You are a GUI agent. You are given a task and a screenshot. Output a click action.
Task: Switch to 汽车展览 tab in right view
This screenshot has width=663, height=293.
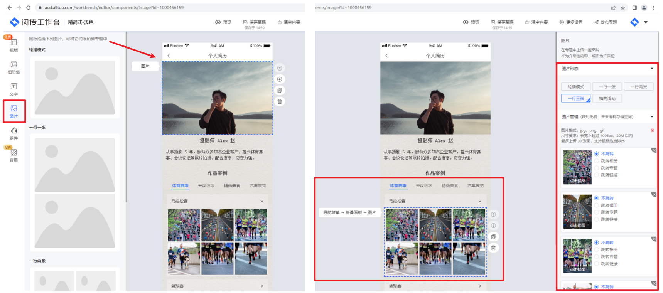476,186
